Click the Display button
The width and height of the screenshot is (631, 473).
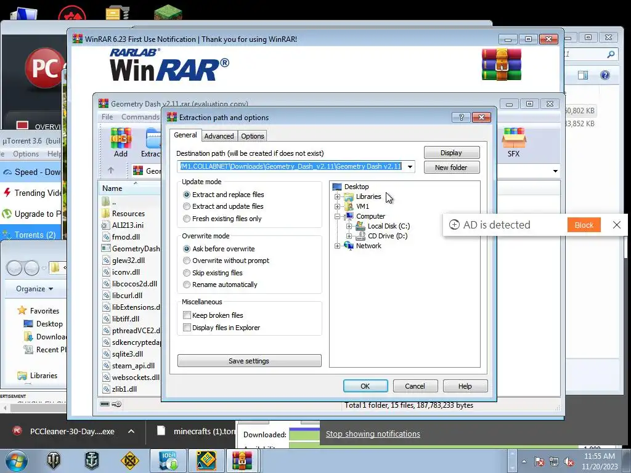click(452, 153)
